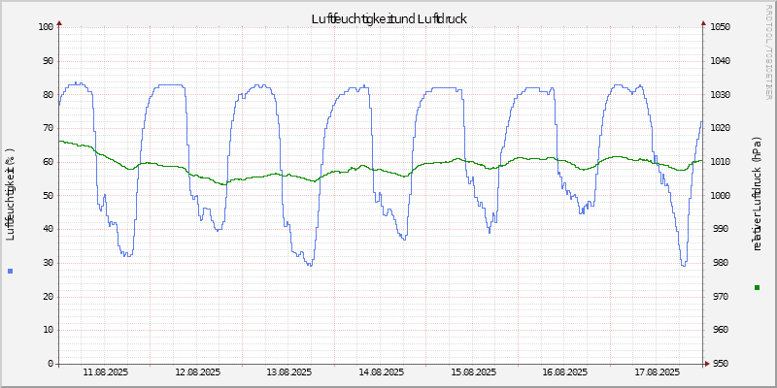Click the 90 tick on the humidity axis
Image resolution: width=777 pixels, height=388 pixels.
click(x=45, y=61)
